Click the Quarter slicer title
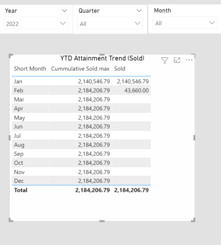 [x=89, y=11]
